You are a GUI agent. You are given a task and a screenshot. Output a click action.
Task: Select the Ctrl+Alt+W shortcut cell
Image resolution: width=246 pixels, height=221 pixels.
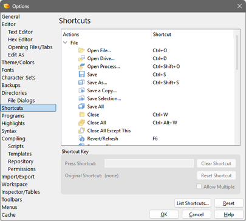tap(165, 123)
